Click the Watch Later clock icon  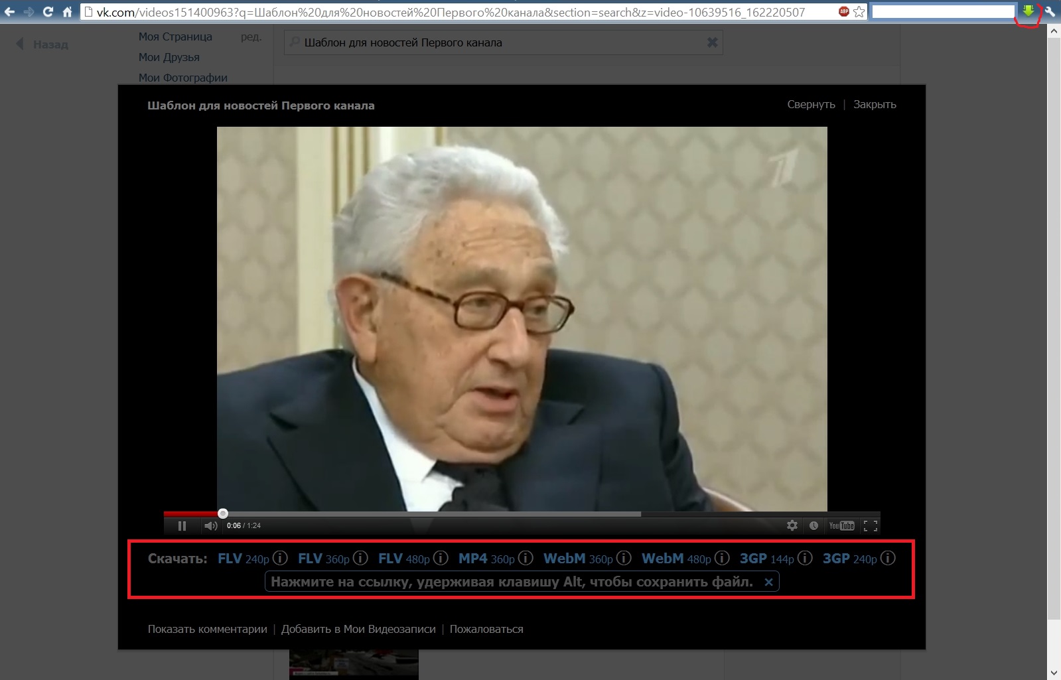[813, 525]
